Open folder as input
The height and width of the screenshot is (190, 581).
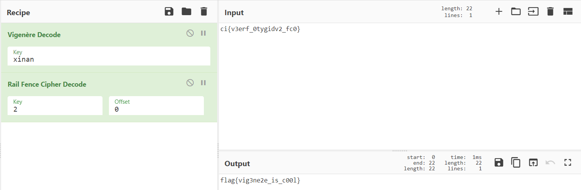[x=516, y=12]
